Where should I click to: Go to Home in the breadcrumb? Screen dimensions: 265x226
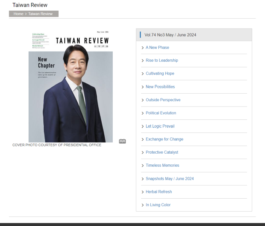click(x=18, y=14)
